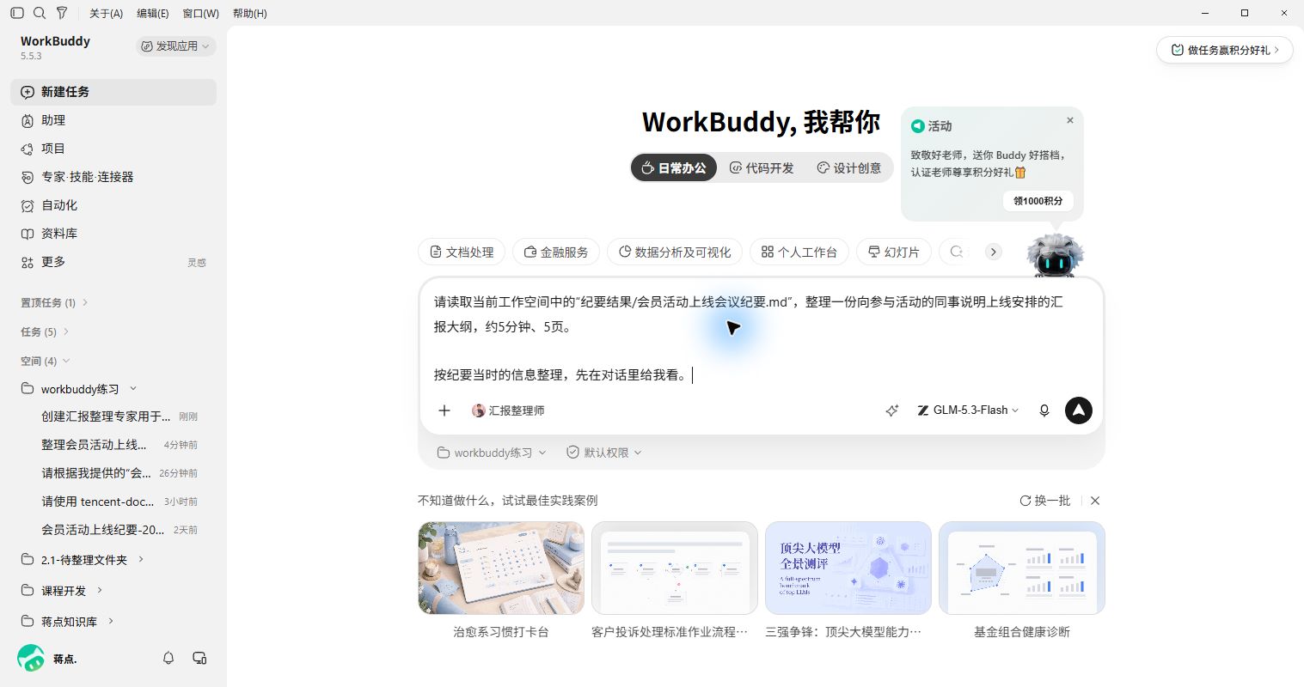Dismiss the best-practice cases section

pos(1095,501)
